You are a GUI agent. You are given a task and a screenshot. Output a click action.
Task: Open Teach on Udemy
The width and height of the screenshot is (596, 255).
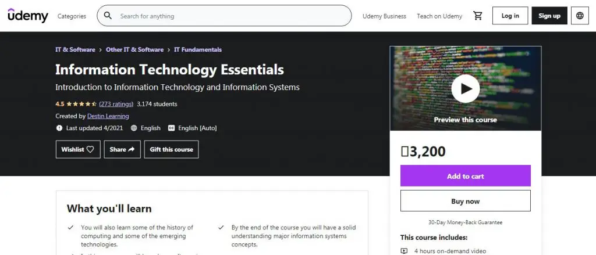click(439, 16)
